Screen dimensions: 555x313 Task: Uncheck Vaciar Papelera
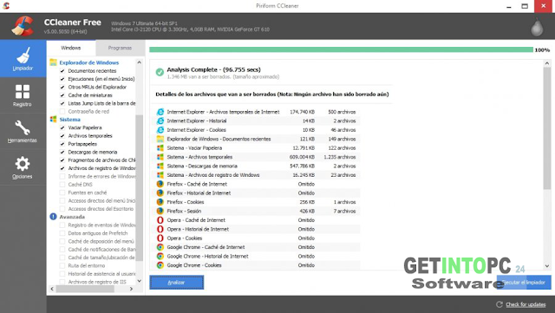pyautogui.click(x=62, y=127)
